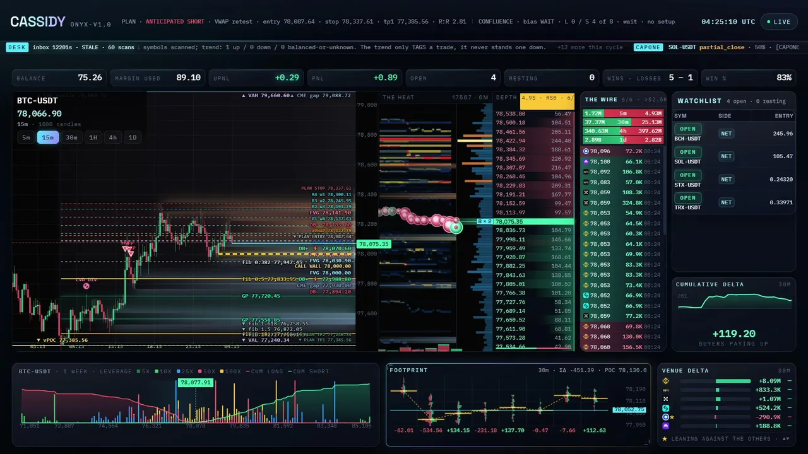The image size is (808, 454).
Task: Click the CVD DIV marker on chart
Action: [x=86, y=286]
